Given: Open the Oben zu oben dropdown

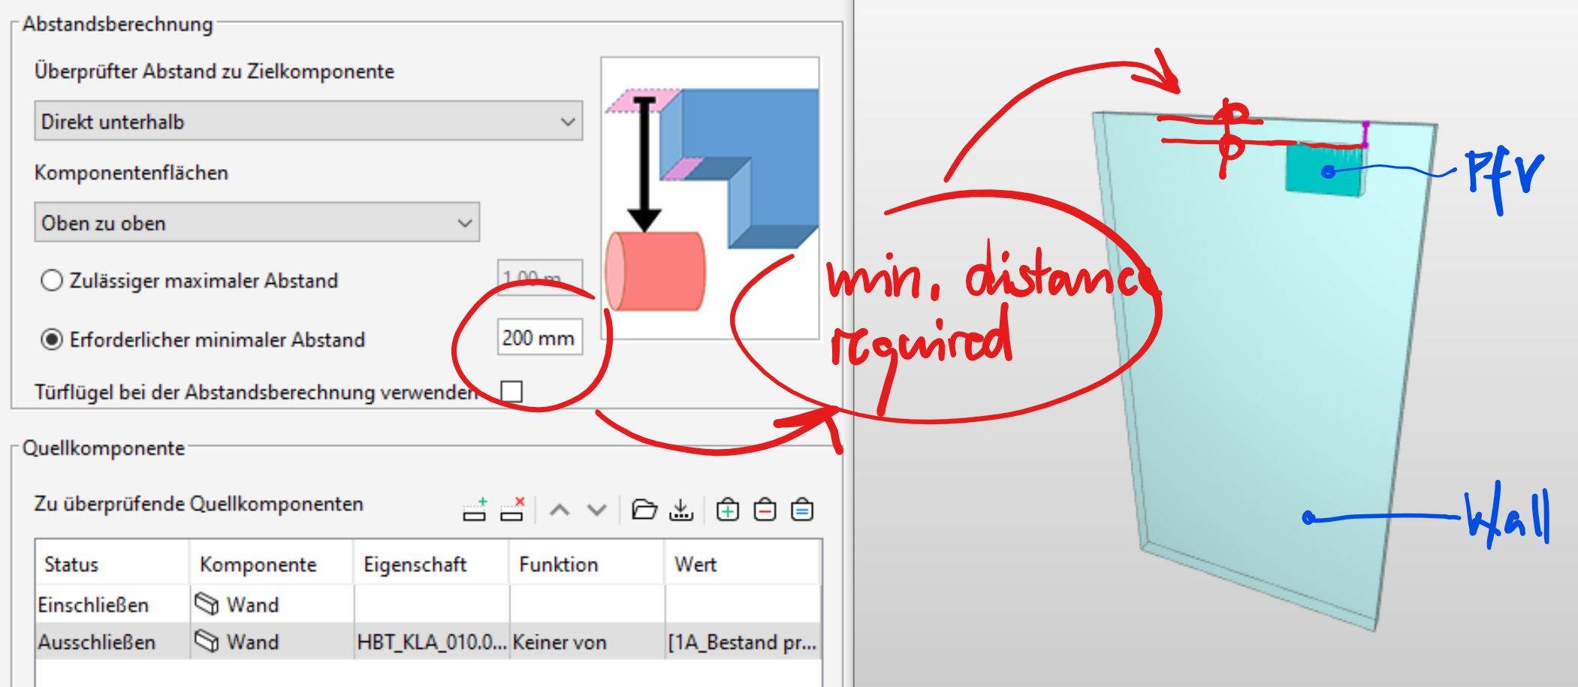Looking at the screenshot, I should point(257,222).
